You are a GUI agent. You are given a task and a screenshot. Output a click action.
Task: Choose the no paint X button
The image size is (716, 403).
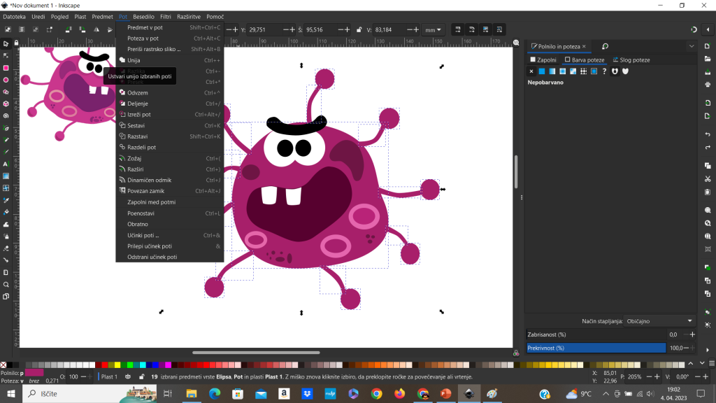[531, 71]
